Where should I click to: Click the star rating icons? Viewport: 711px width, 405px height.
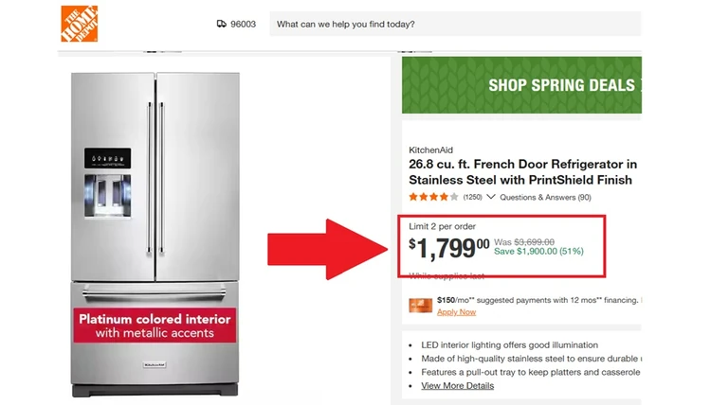[x=433, y=197]
